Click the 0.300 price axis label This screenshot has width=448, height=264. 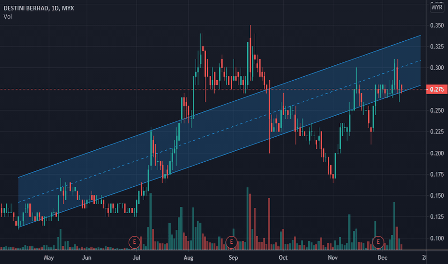(437, 68)
